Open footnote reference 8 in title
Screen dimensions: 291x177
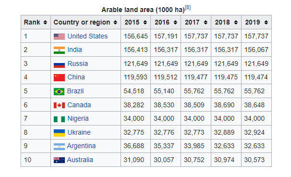pos(188,7)
